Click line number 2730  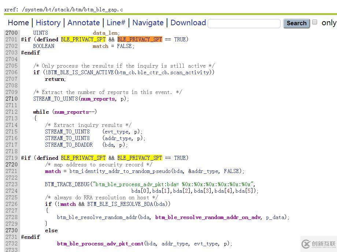[12, 230]
